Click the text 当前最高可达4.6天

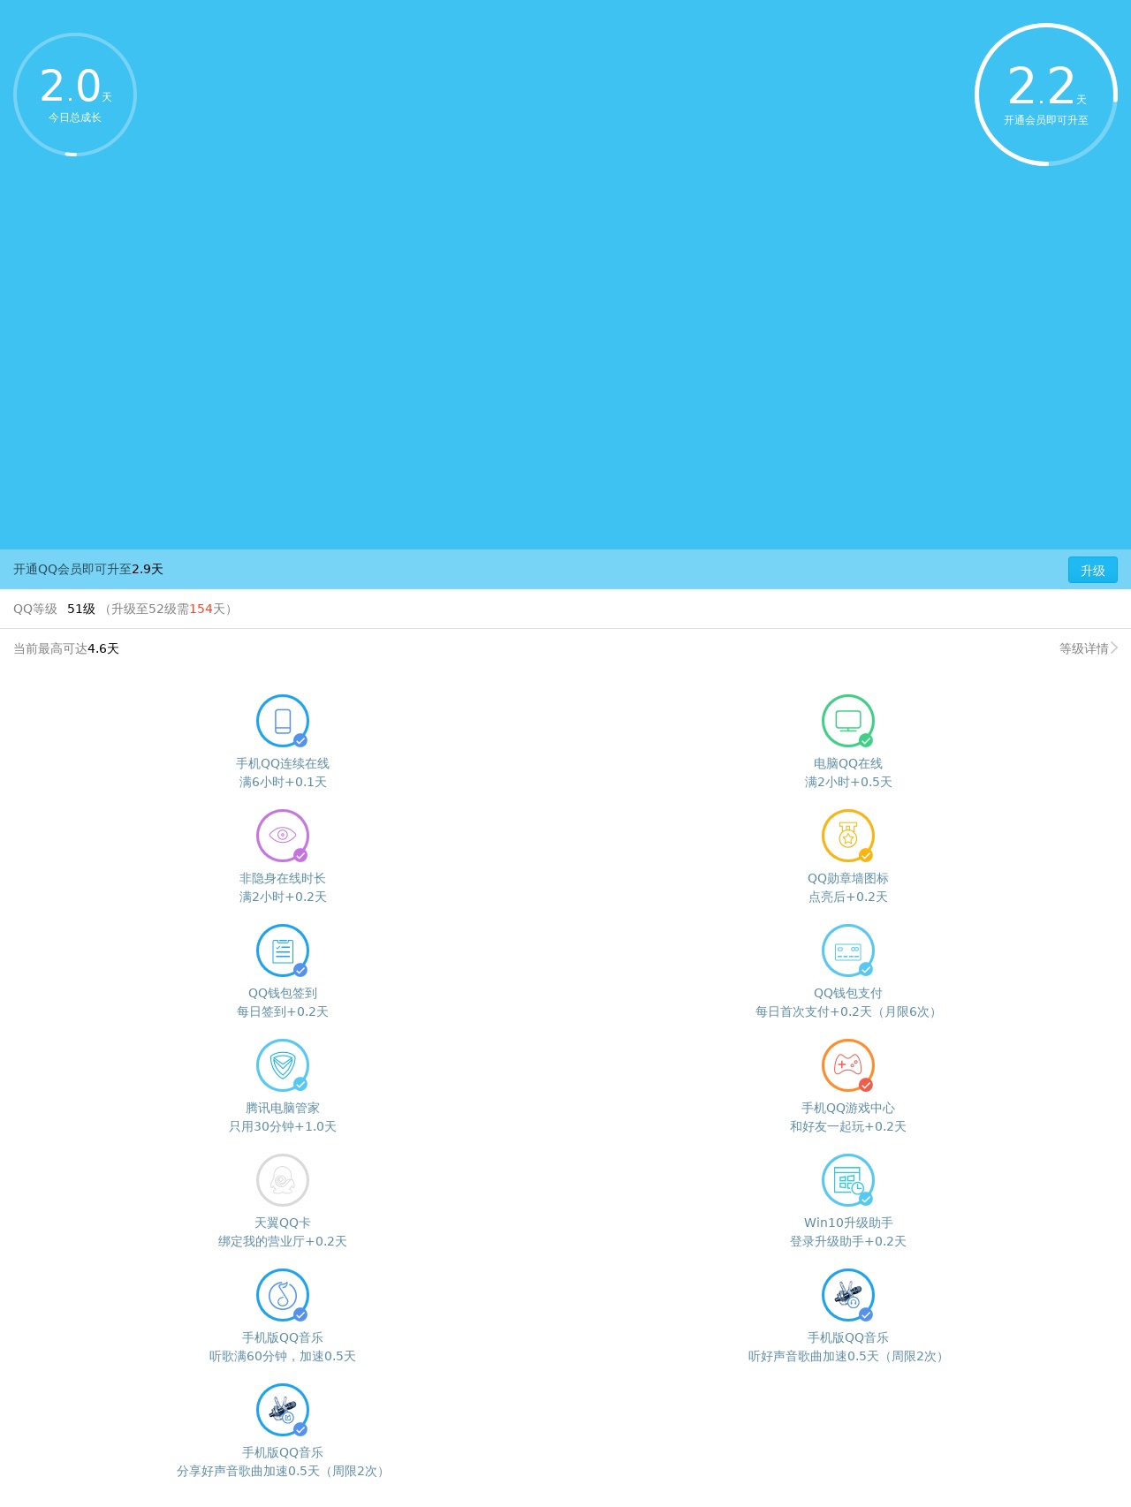[66, 648]
